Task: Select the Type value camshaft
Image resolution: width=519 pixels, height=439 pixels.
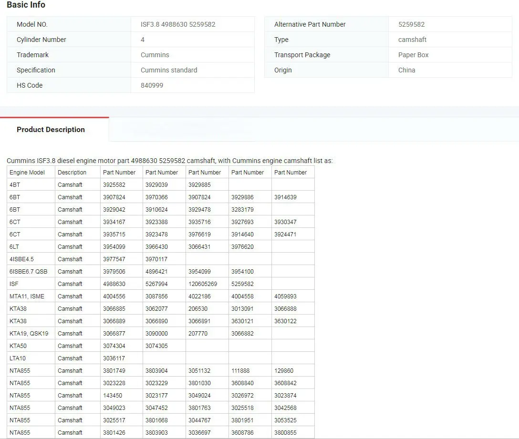Action: click(x=412, y=40)
